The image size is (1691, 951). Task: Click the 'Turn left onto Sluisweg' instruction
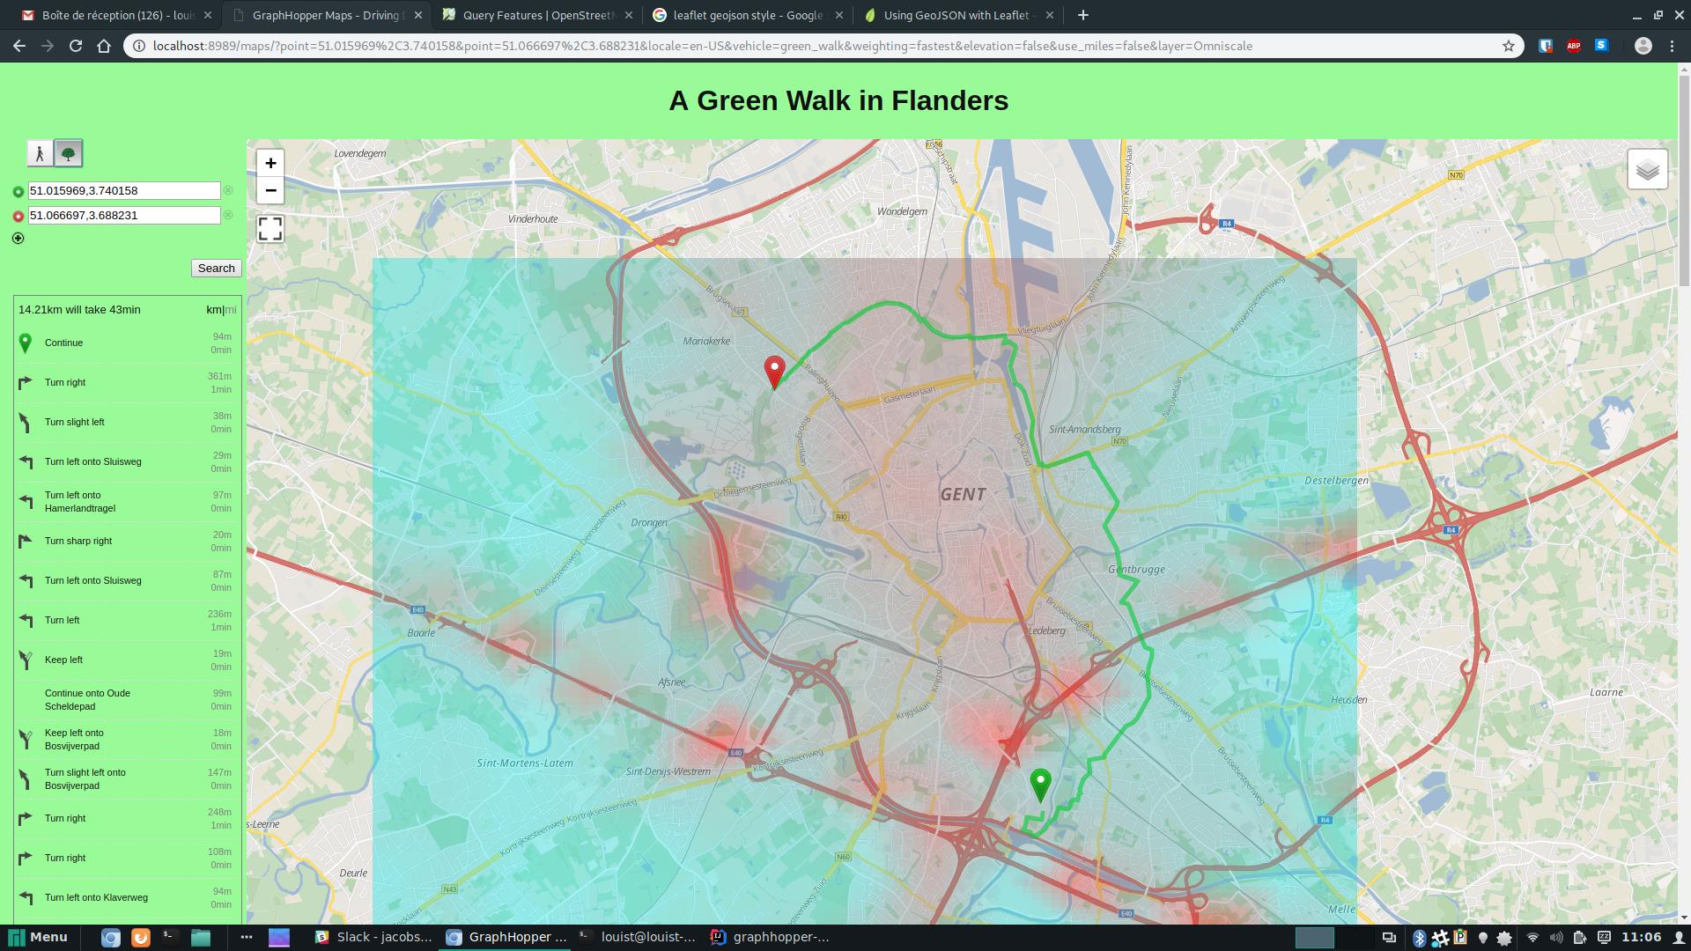(92, 461)
